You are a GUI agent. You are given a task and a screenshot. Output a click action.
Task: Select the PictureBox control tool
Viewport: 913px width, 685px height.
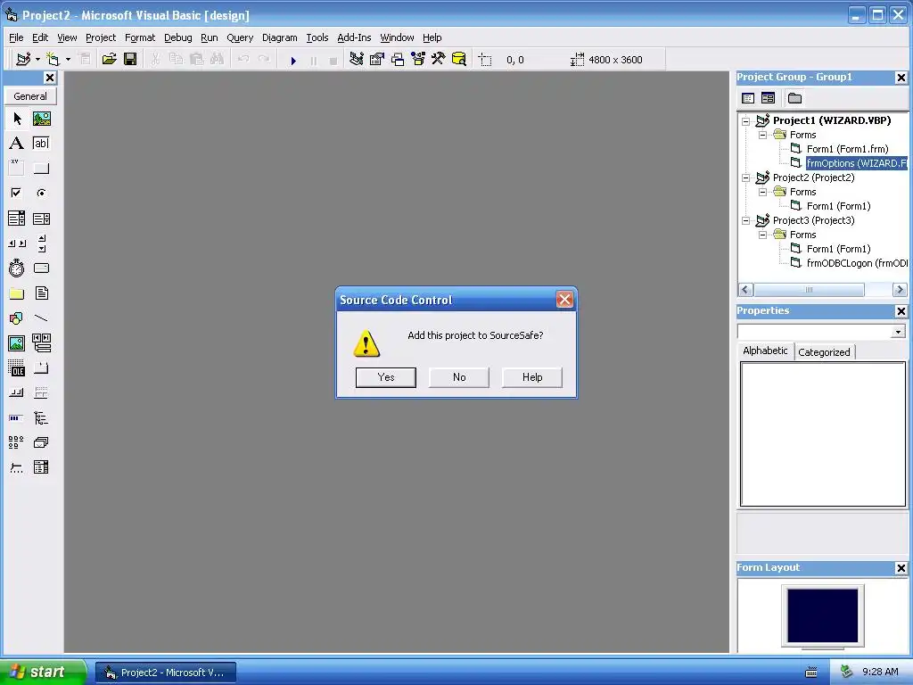(x=41, y=119)
